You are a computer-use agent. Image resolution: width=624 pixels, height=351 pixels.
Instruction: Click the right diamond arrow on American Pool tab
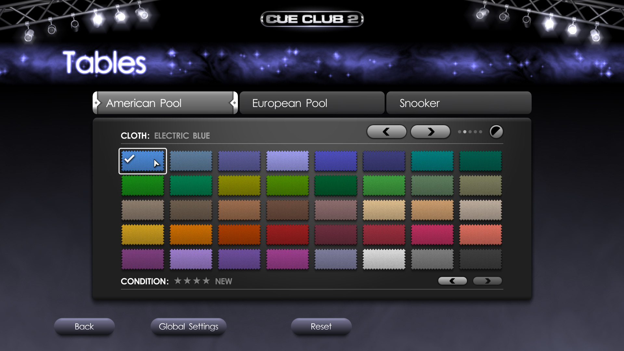tap(235, 103)
